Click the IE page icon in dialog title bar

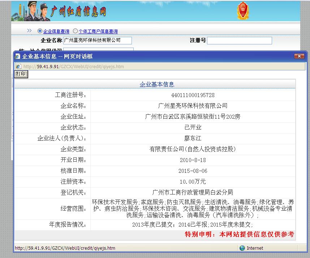pyautogui.click(x=18, y=56)
